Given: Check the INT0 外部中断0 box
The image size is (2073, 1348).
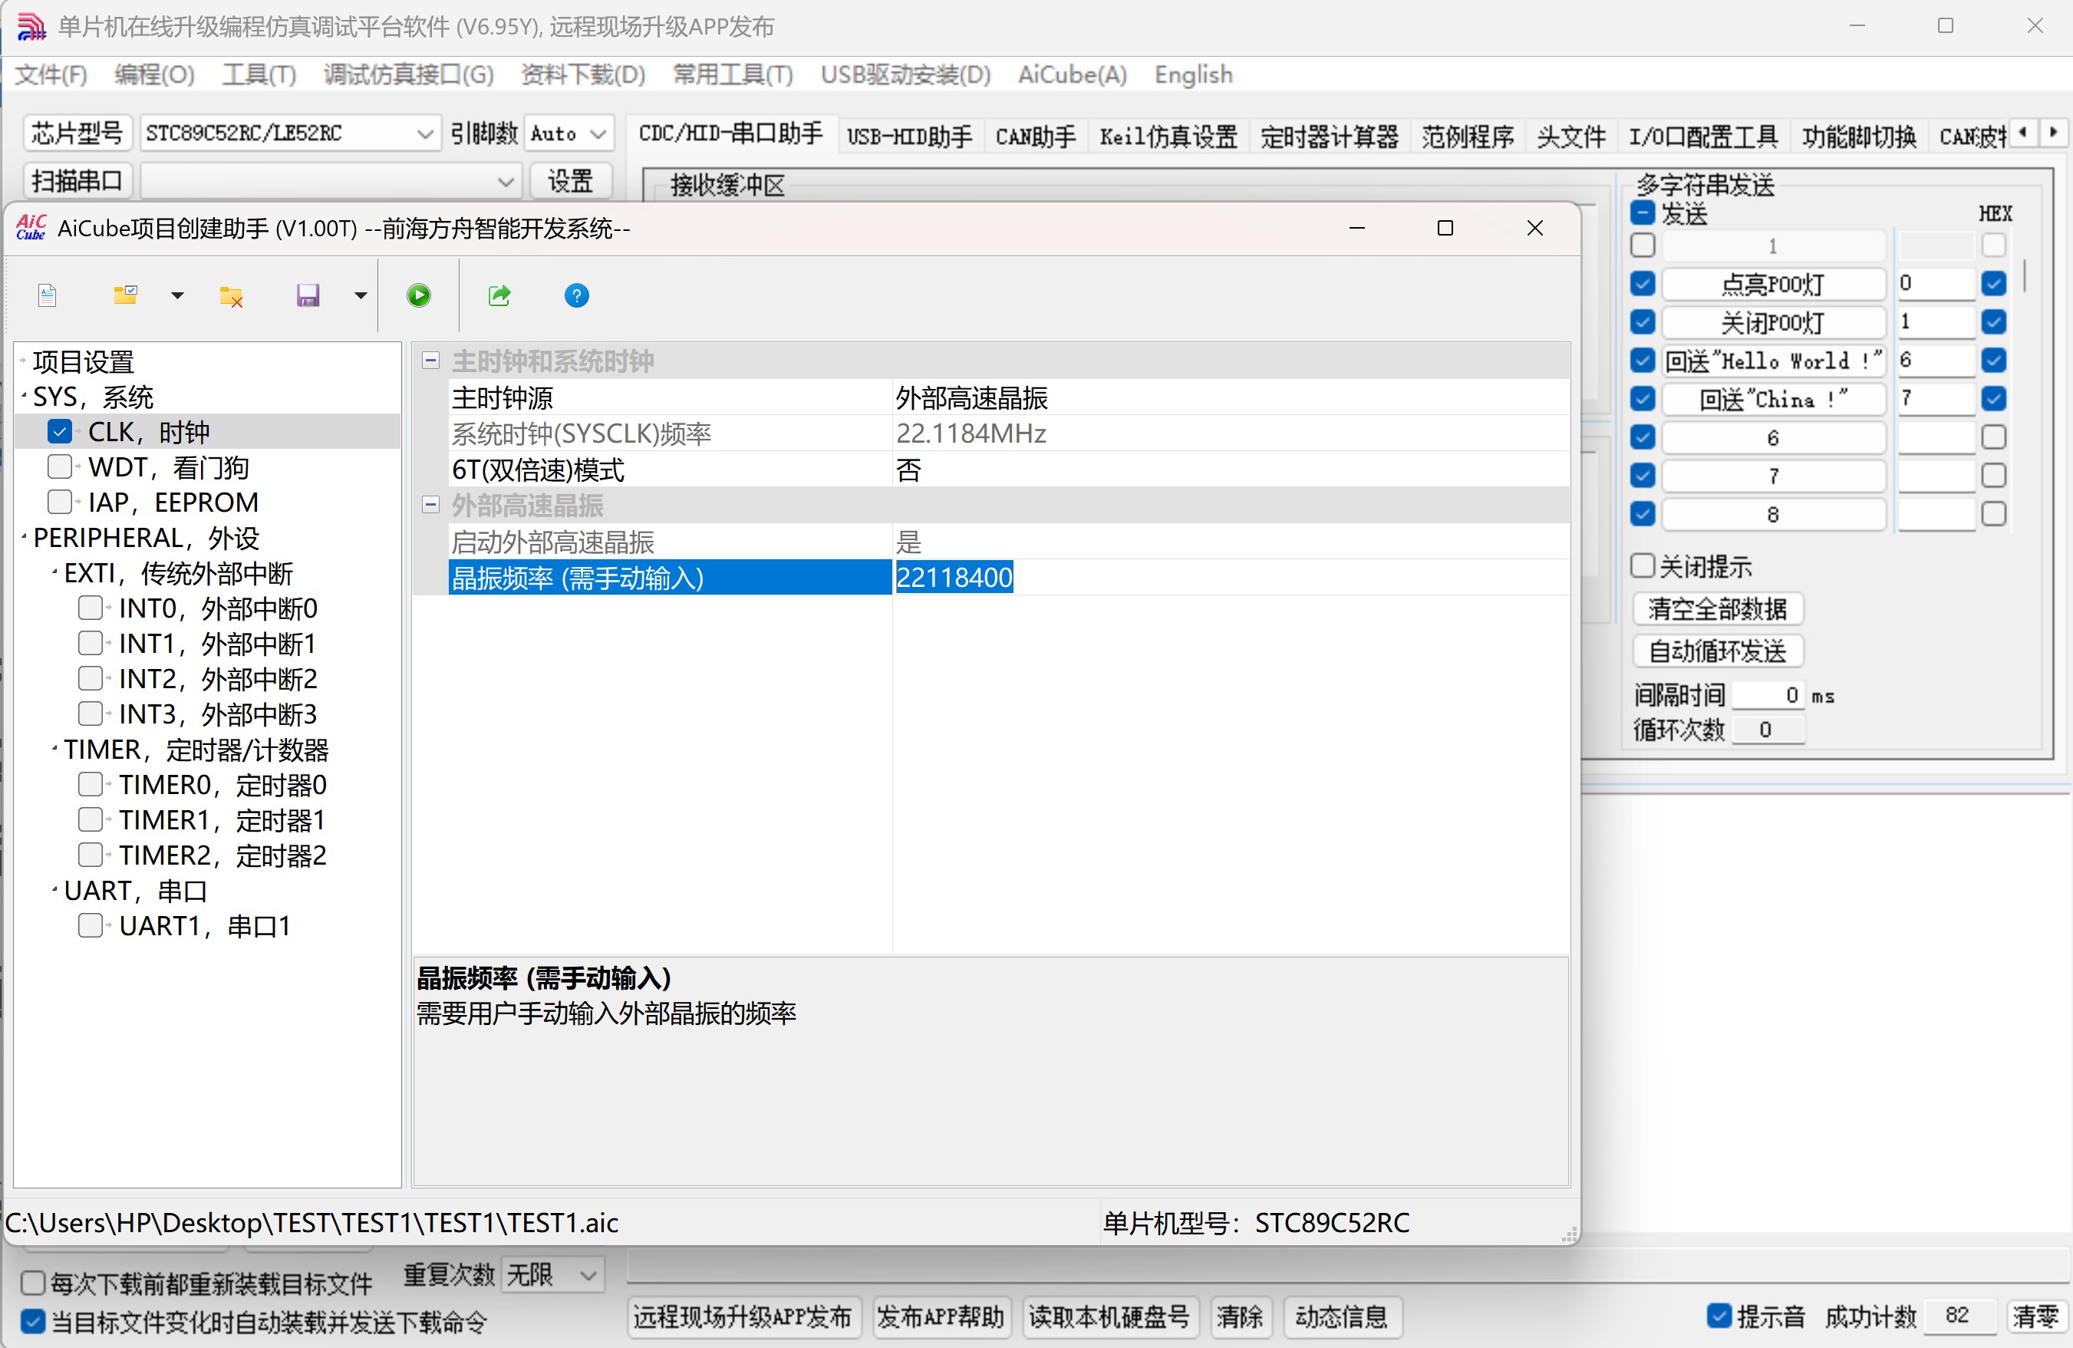Looking at the screenshot, I should click(x=91, y=607).
